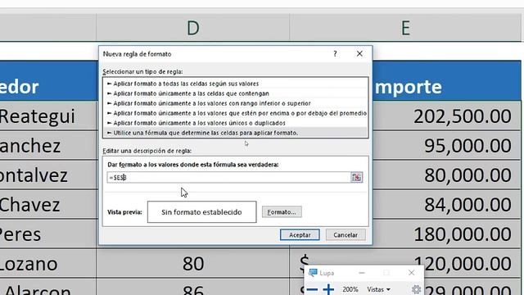Open the Lupa Vistas dropdown
Viewport: 524px width, 295px height.
[x=378, y=289]
